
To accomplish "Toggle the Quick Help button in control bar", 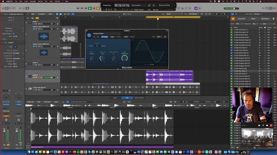I will click(x=10, y=8).
